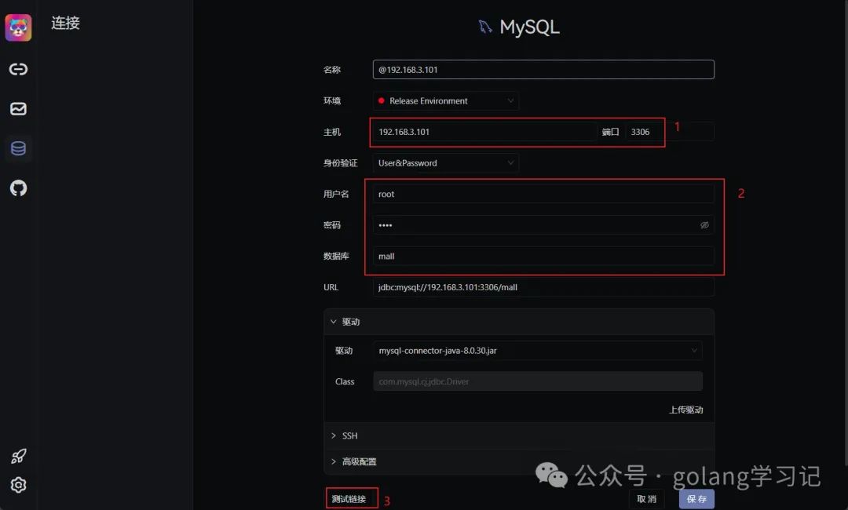This screenshot has height=510, width=848.
Task: Click the 取消 button
Action: [x=647, y=499]
